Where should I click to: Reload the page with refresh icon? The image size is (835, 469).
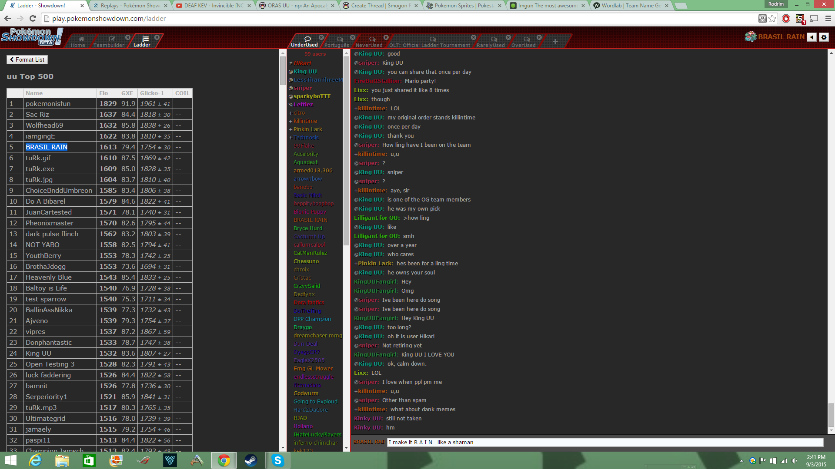click(33, 18)
